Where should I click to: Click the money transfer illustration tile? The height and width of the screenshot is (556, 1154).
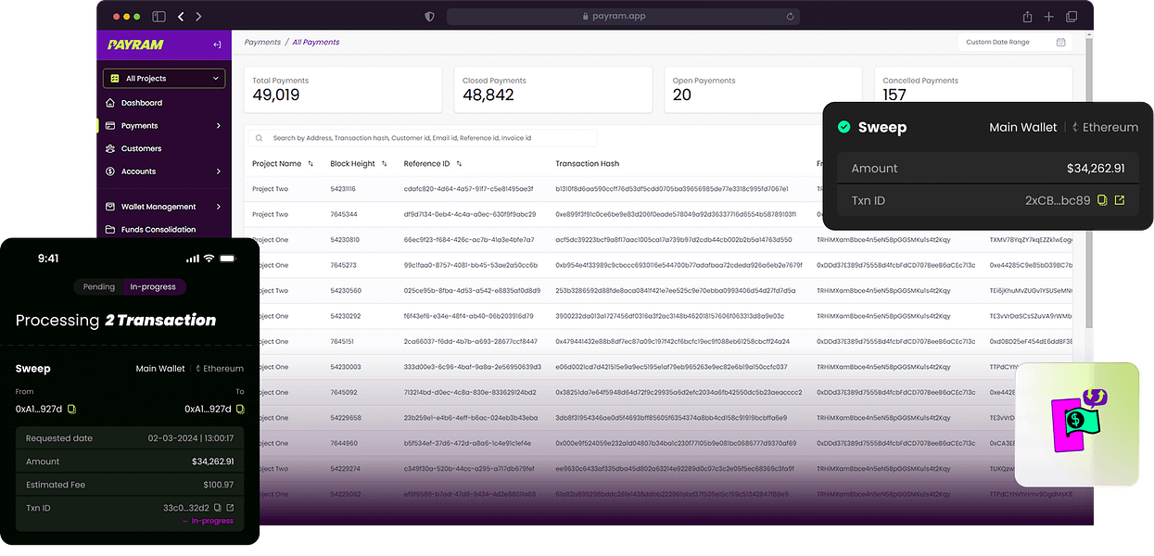tap(1077, 424)
